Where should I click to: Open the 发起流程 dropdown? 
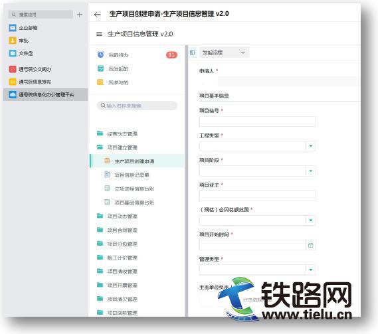[224, 52]
